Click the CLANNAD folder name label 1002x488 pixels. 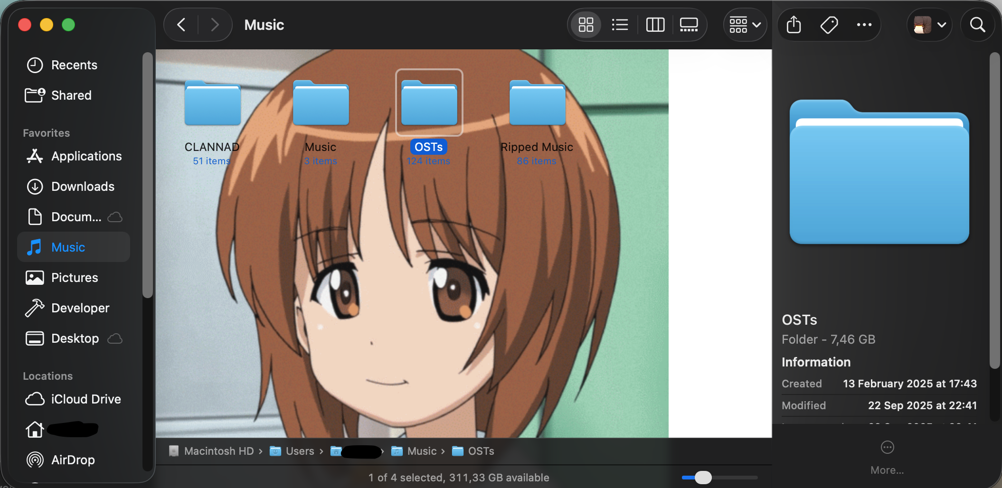[x=212, y=147]
